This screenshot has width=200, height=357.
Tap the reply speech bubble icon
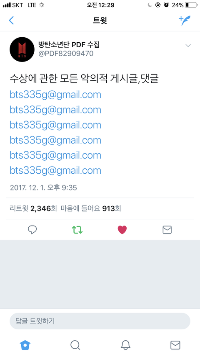32,230
